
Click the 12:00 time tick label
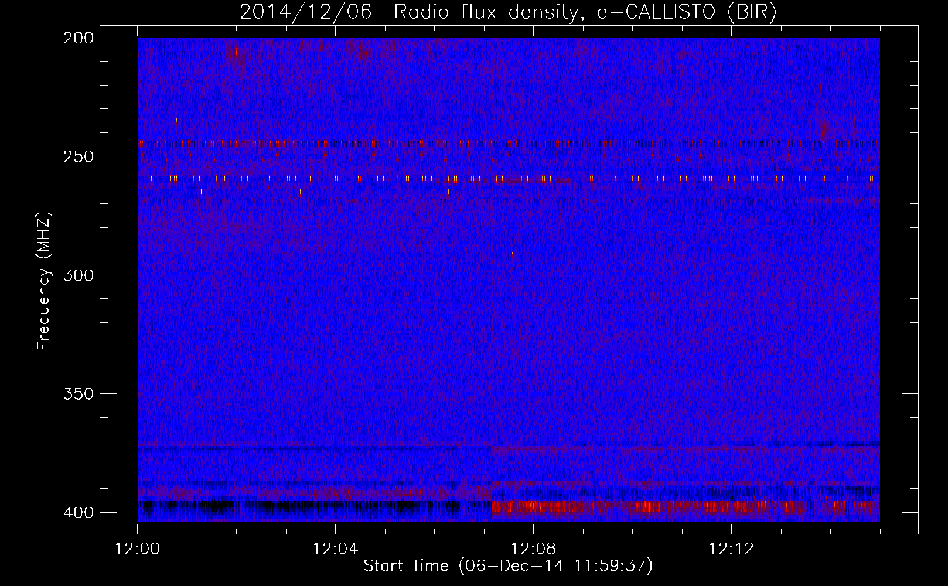pyautogui.click(x=138, y=549)
